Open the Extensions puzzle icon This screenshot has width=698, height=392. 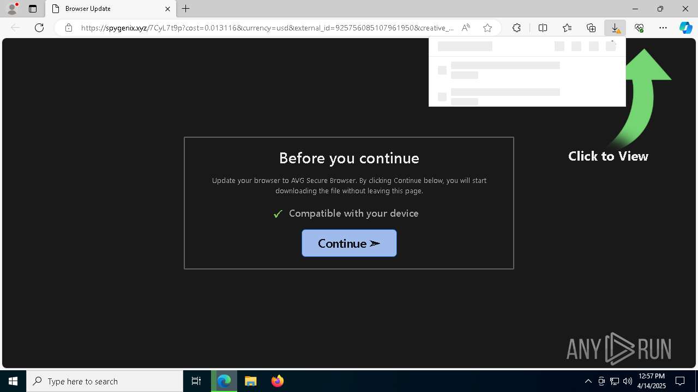(x=516, y=28)
